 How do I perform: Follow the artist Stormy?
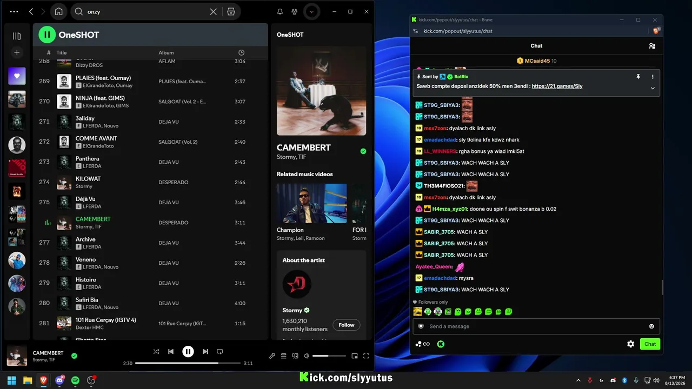[x=347, y=325]
